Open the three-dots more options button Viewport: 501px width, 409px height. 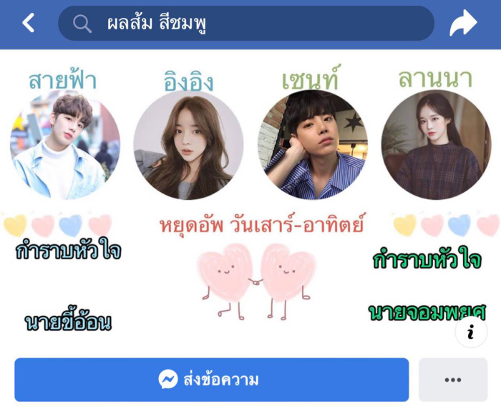pos(453,380)
